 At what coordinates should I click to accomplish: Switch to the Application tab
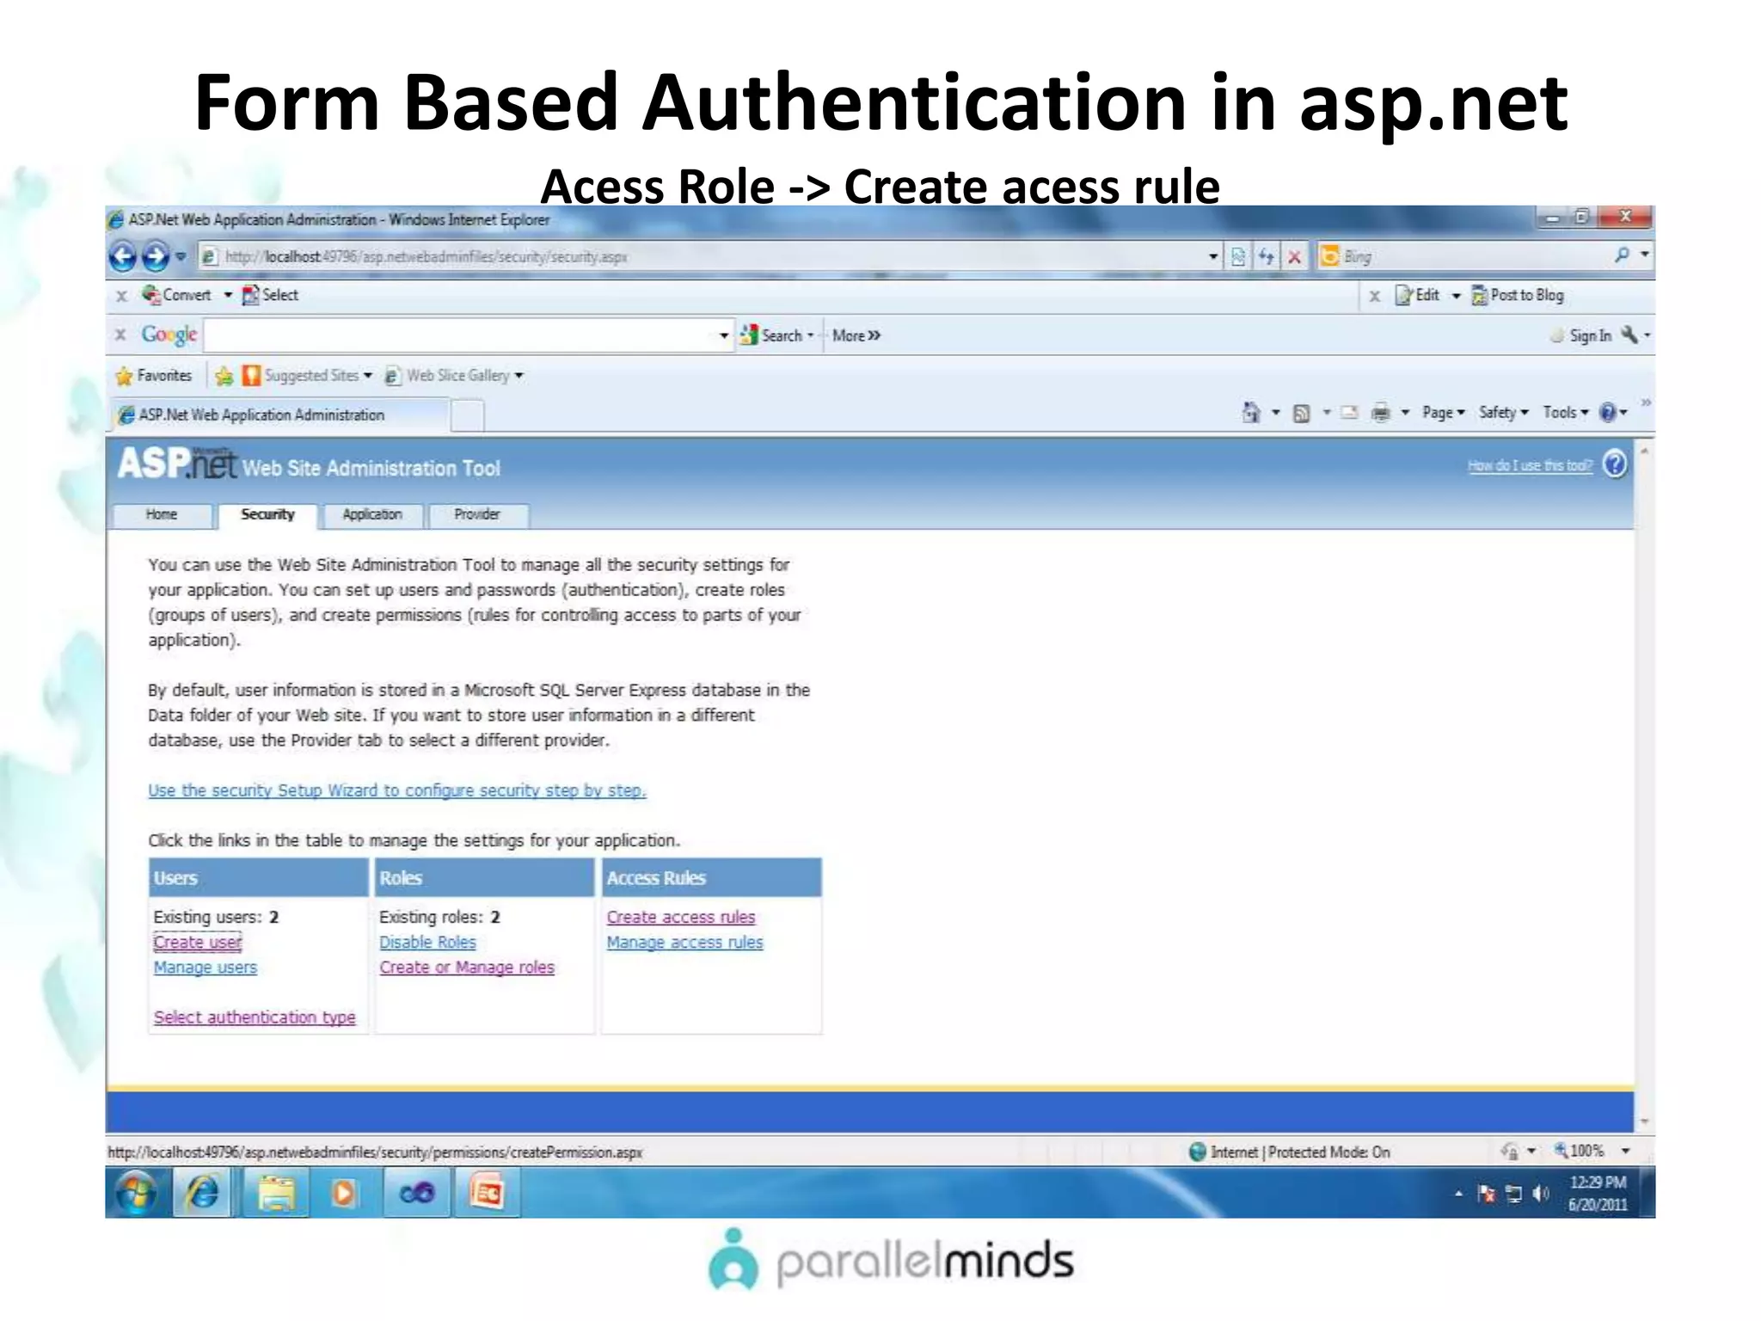[x=371, y=514]
